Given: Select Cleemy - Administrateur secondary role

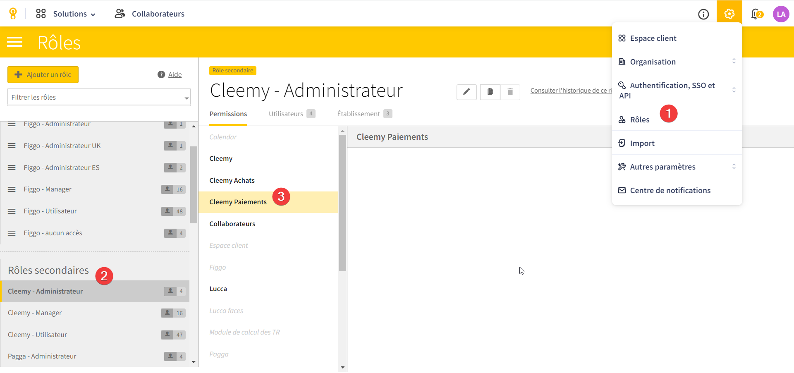Looking at the screenshot, I should pos(95,291).
